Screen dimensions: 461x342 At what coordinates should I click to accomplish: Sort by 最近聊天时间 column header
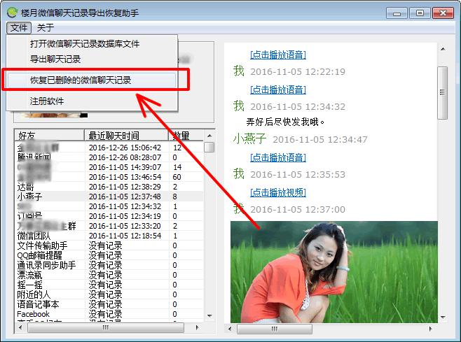point(126,136)
